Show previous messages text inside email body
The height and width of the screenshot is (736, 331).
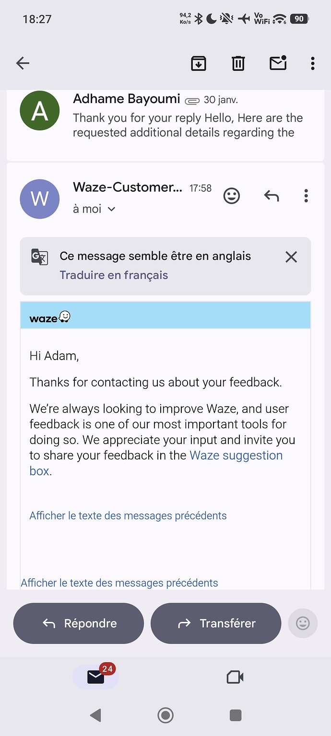[x=128, y=516]
